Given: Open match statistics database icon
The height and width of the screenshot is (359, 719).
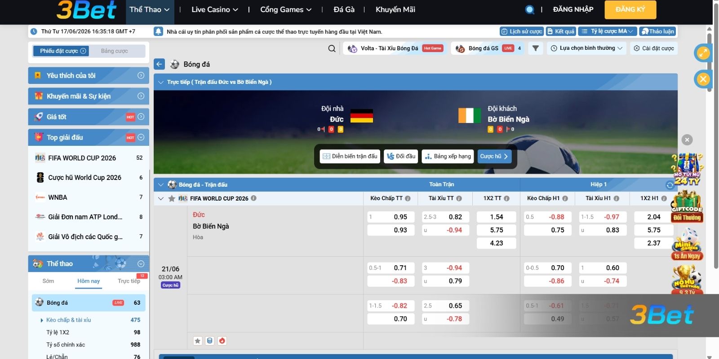Looking at the screenshot, I should [209, 341].
